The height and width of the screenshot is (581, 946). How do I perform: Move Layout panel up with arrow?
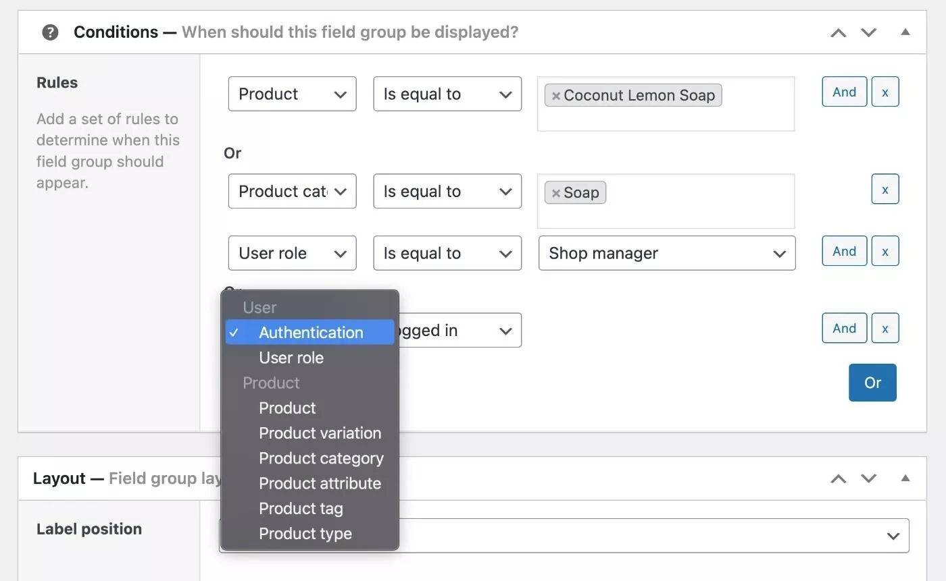[x=839, y=478]
